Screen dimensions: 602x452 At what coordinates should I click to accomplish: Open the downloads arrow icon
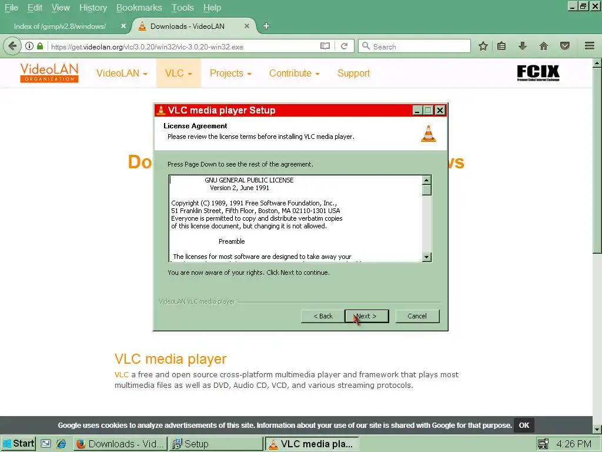tap(522, 46)
